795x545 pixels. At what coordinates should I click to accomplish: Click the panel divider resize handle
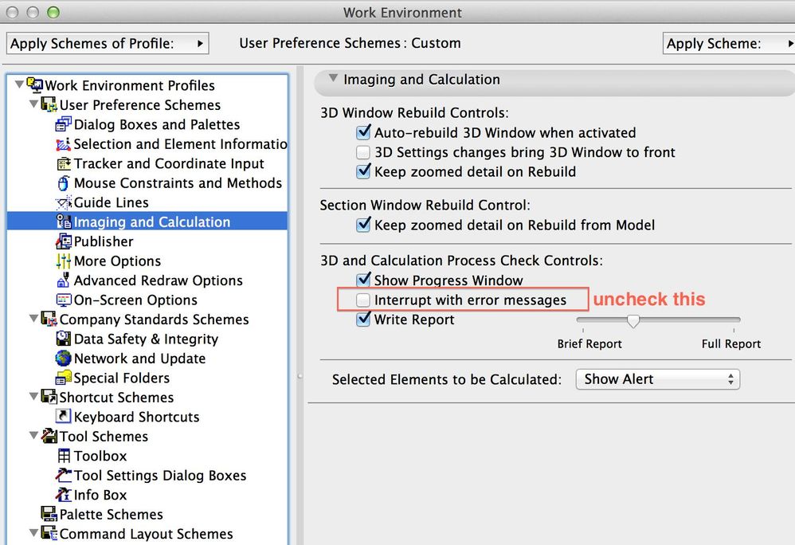[300, 375]
